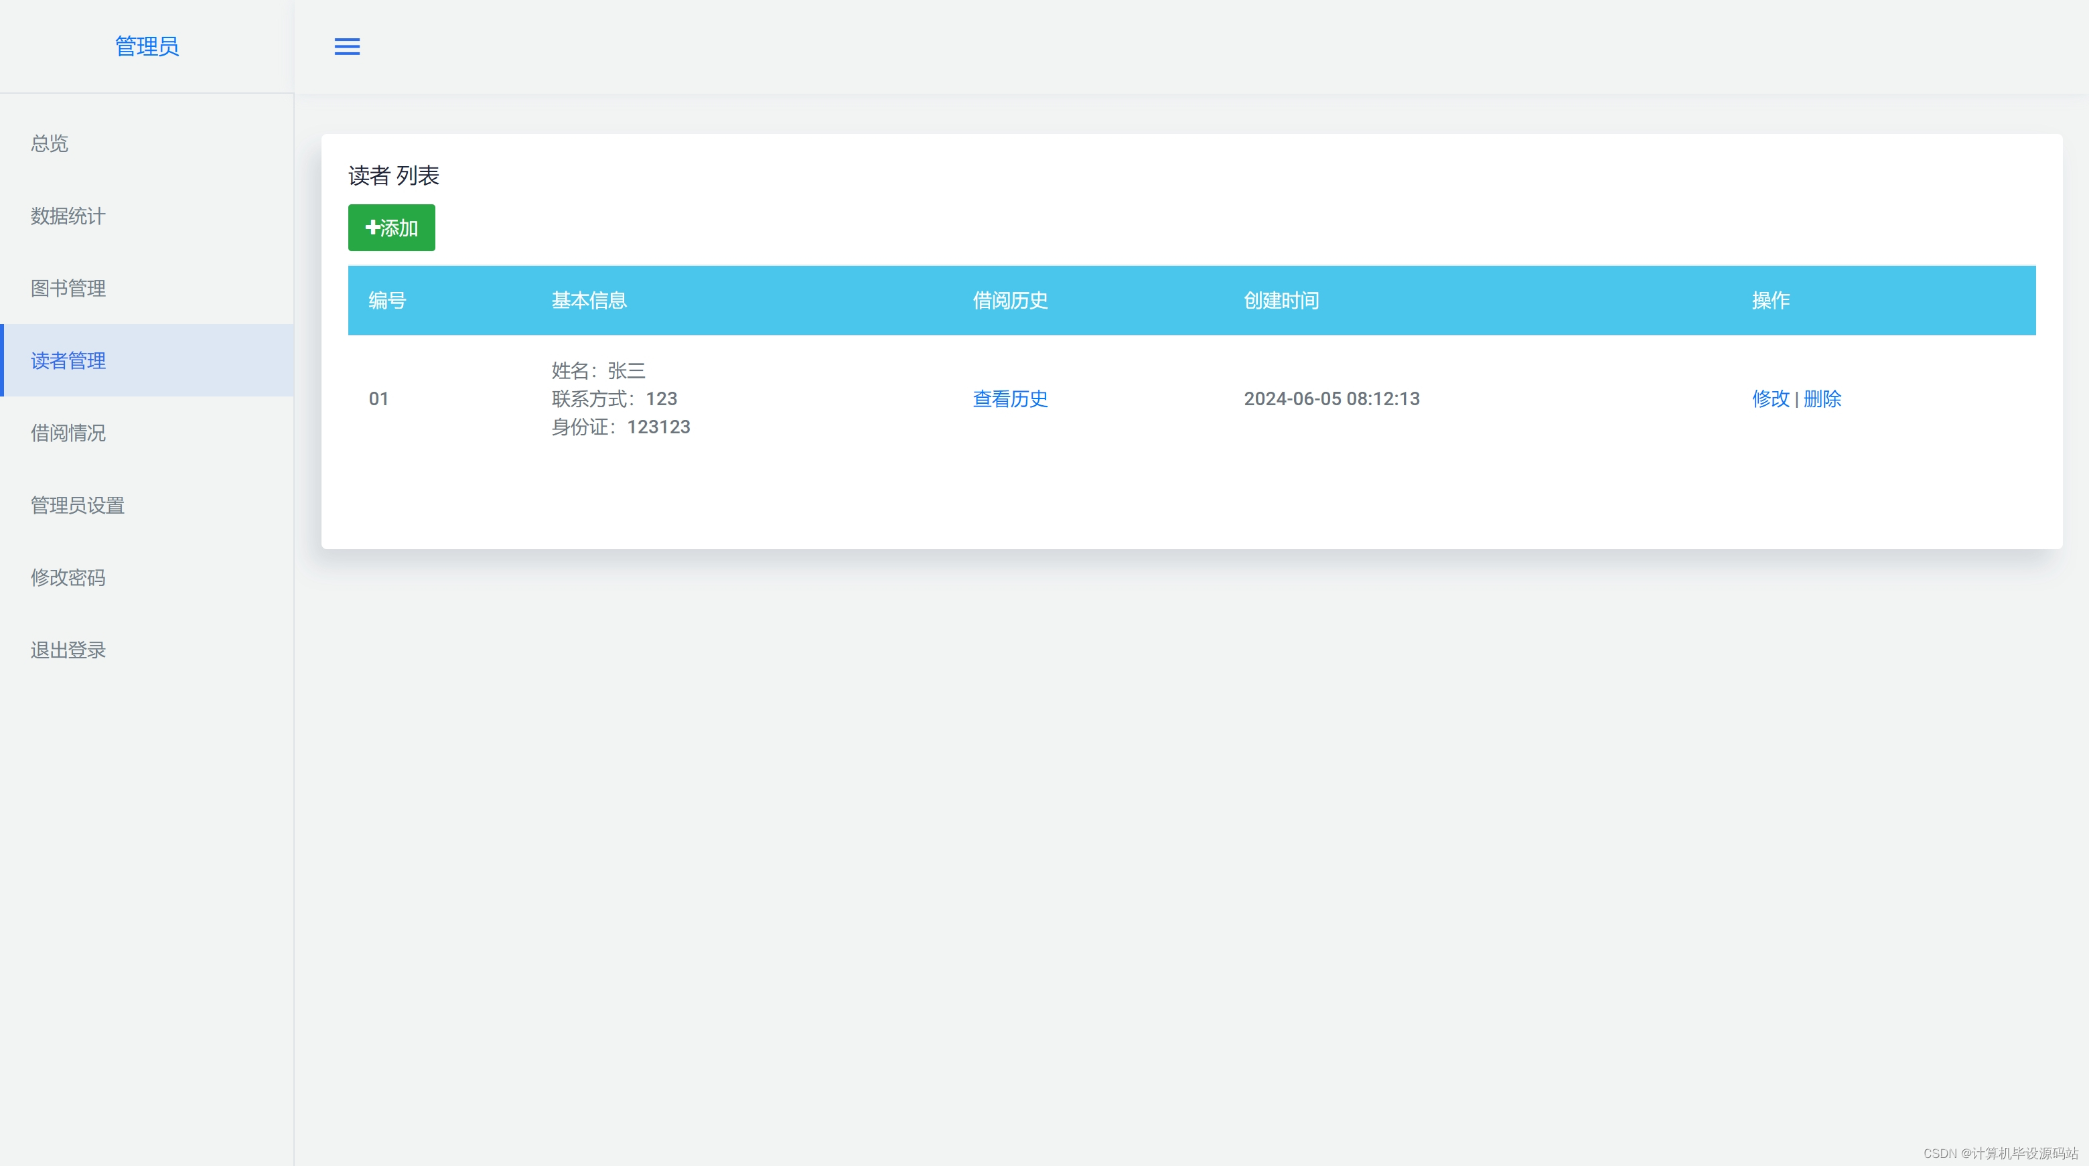2089x1166 pixels.
Task: Click the 借阅历史 column header
Action: (1009, 301)
